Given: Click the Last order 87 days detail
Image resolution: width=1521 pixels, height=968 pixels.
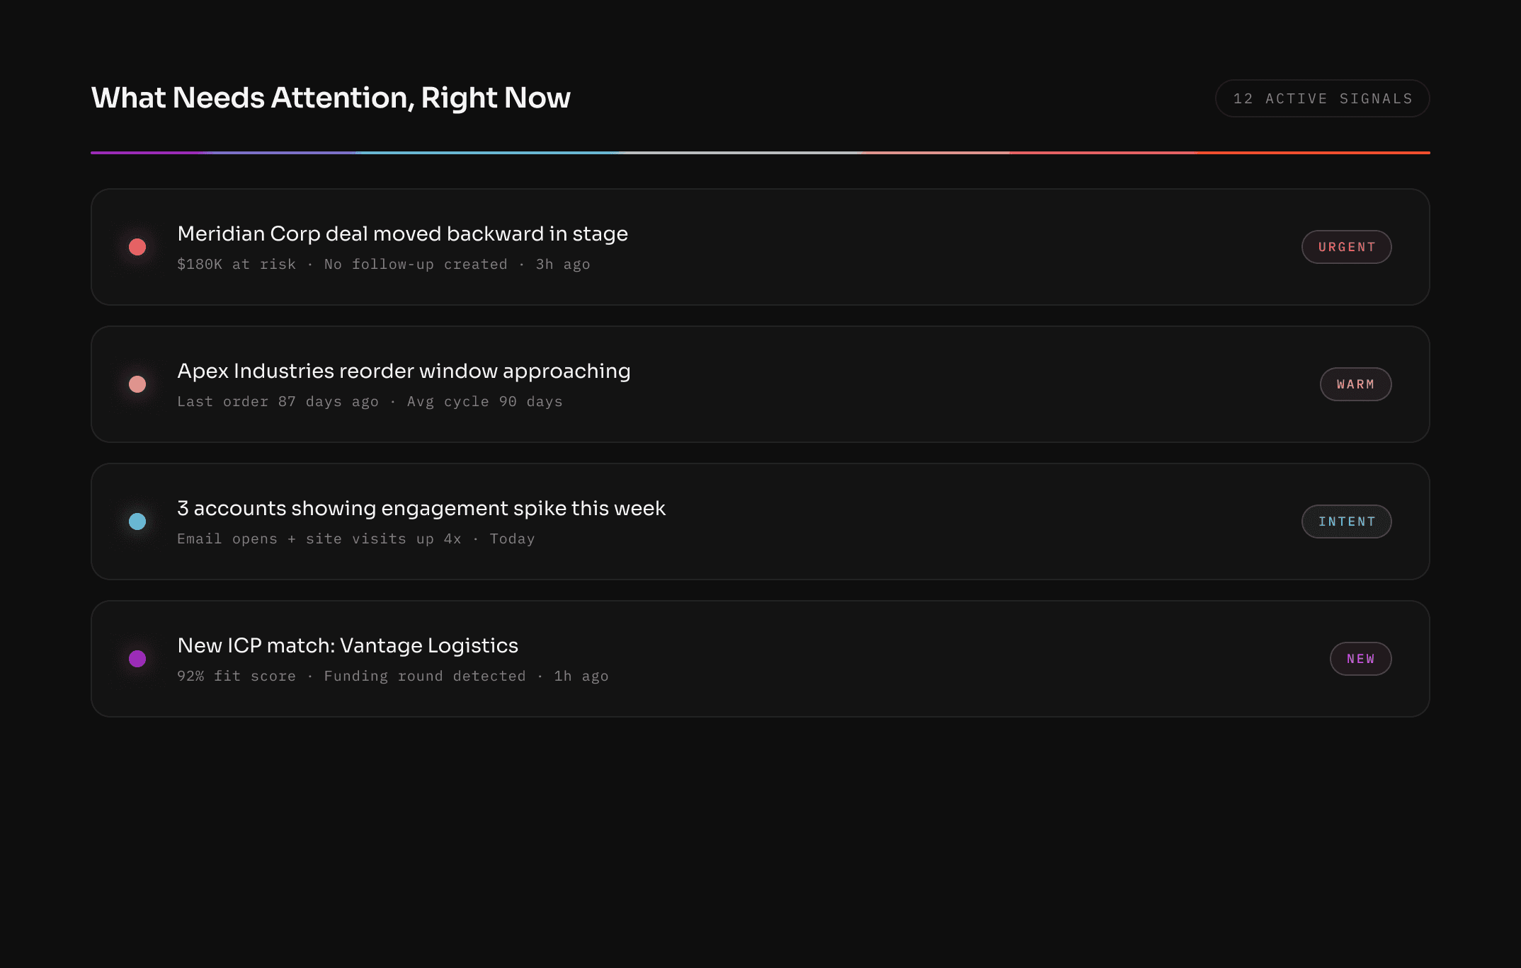Looking at the screenshot, I should [x=370, y=401].
